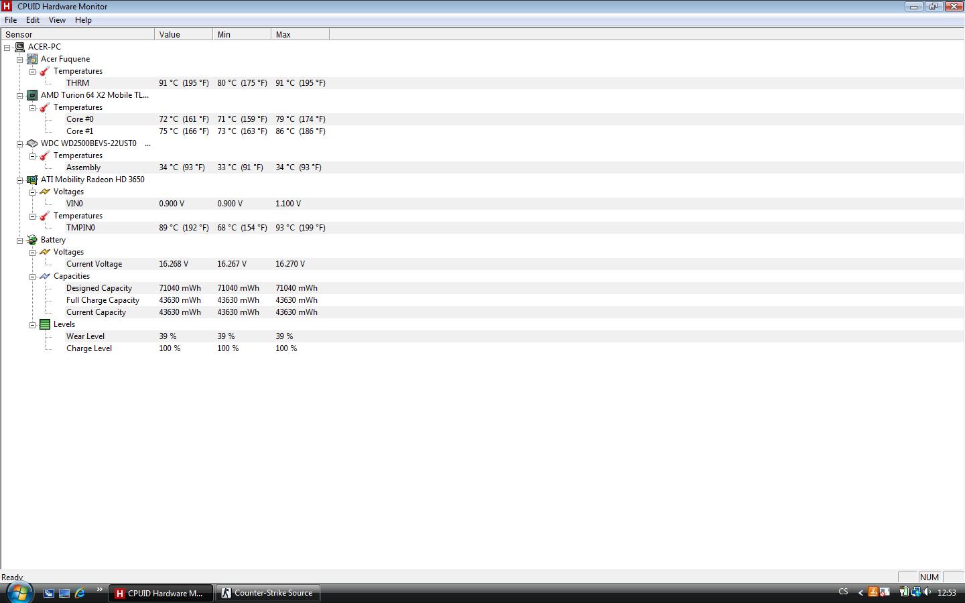This screenshot has width=965, height=603.
Task: Click the thermometer icon under the WDC drive
Action: coord(45,155)
